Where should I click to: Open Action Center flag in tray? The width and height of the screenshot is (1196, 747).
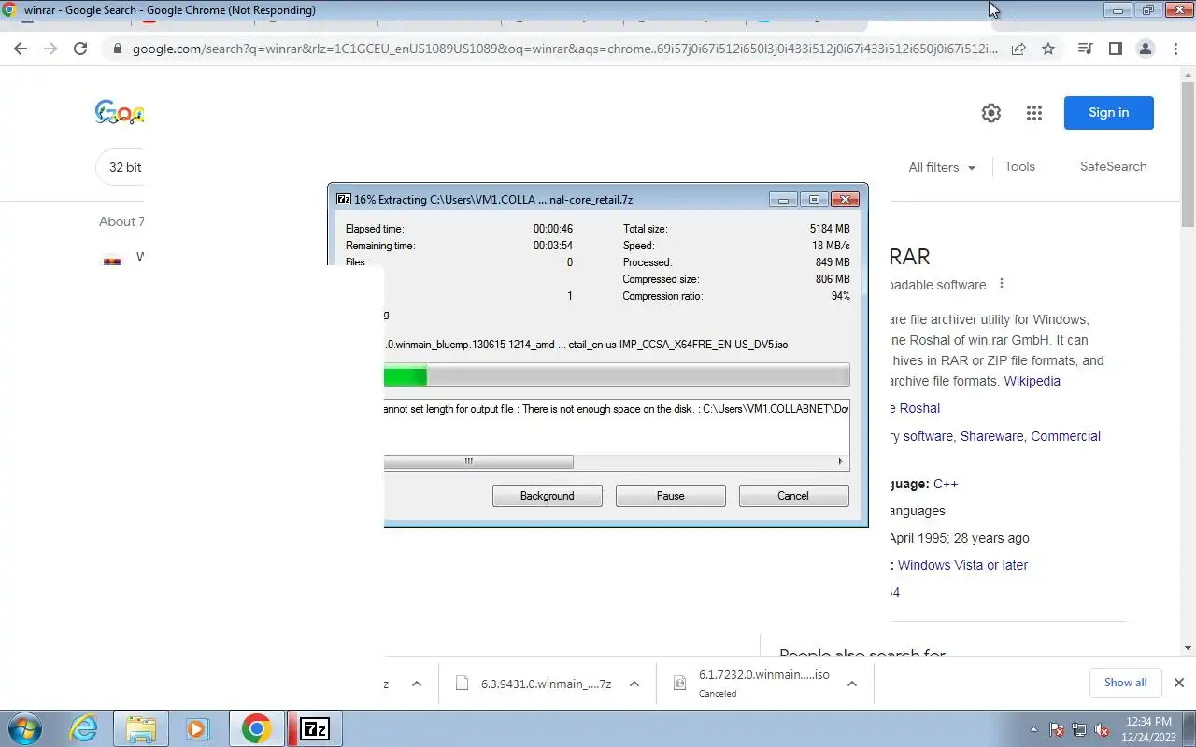(x=1057, y=730)
